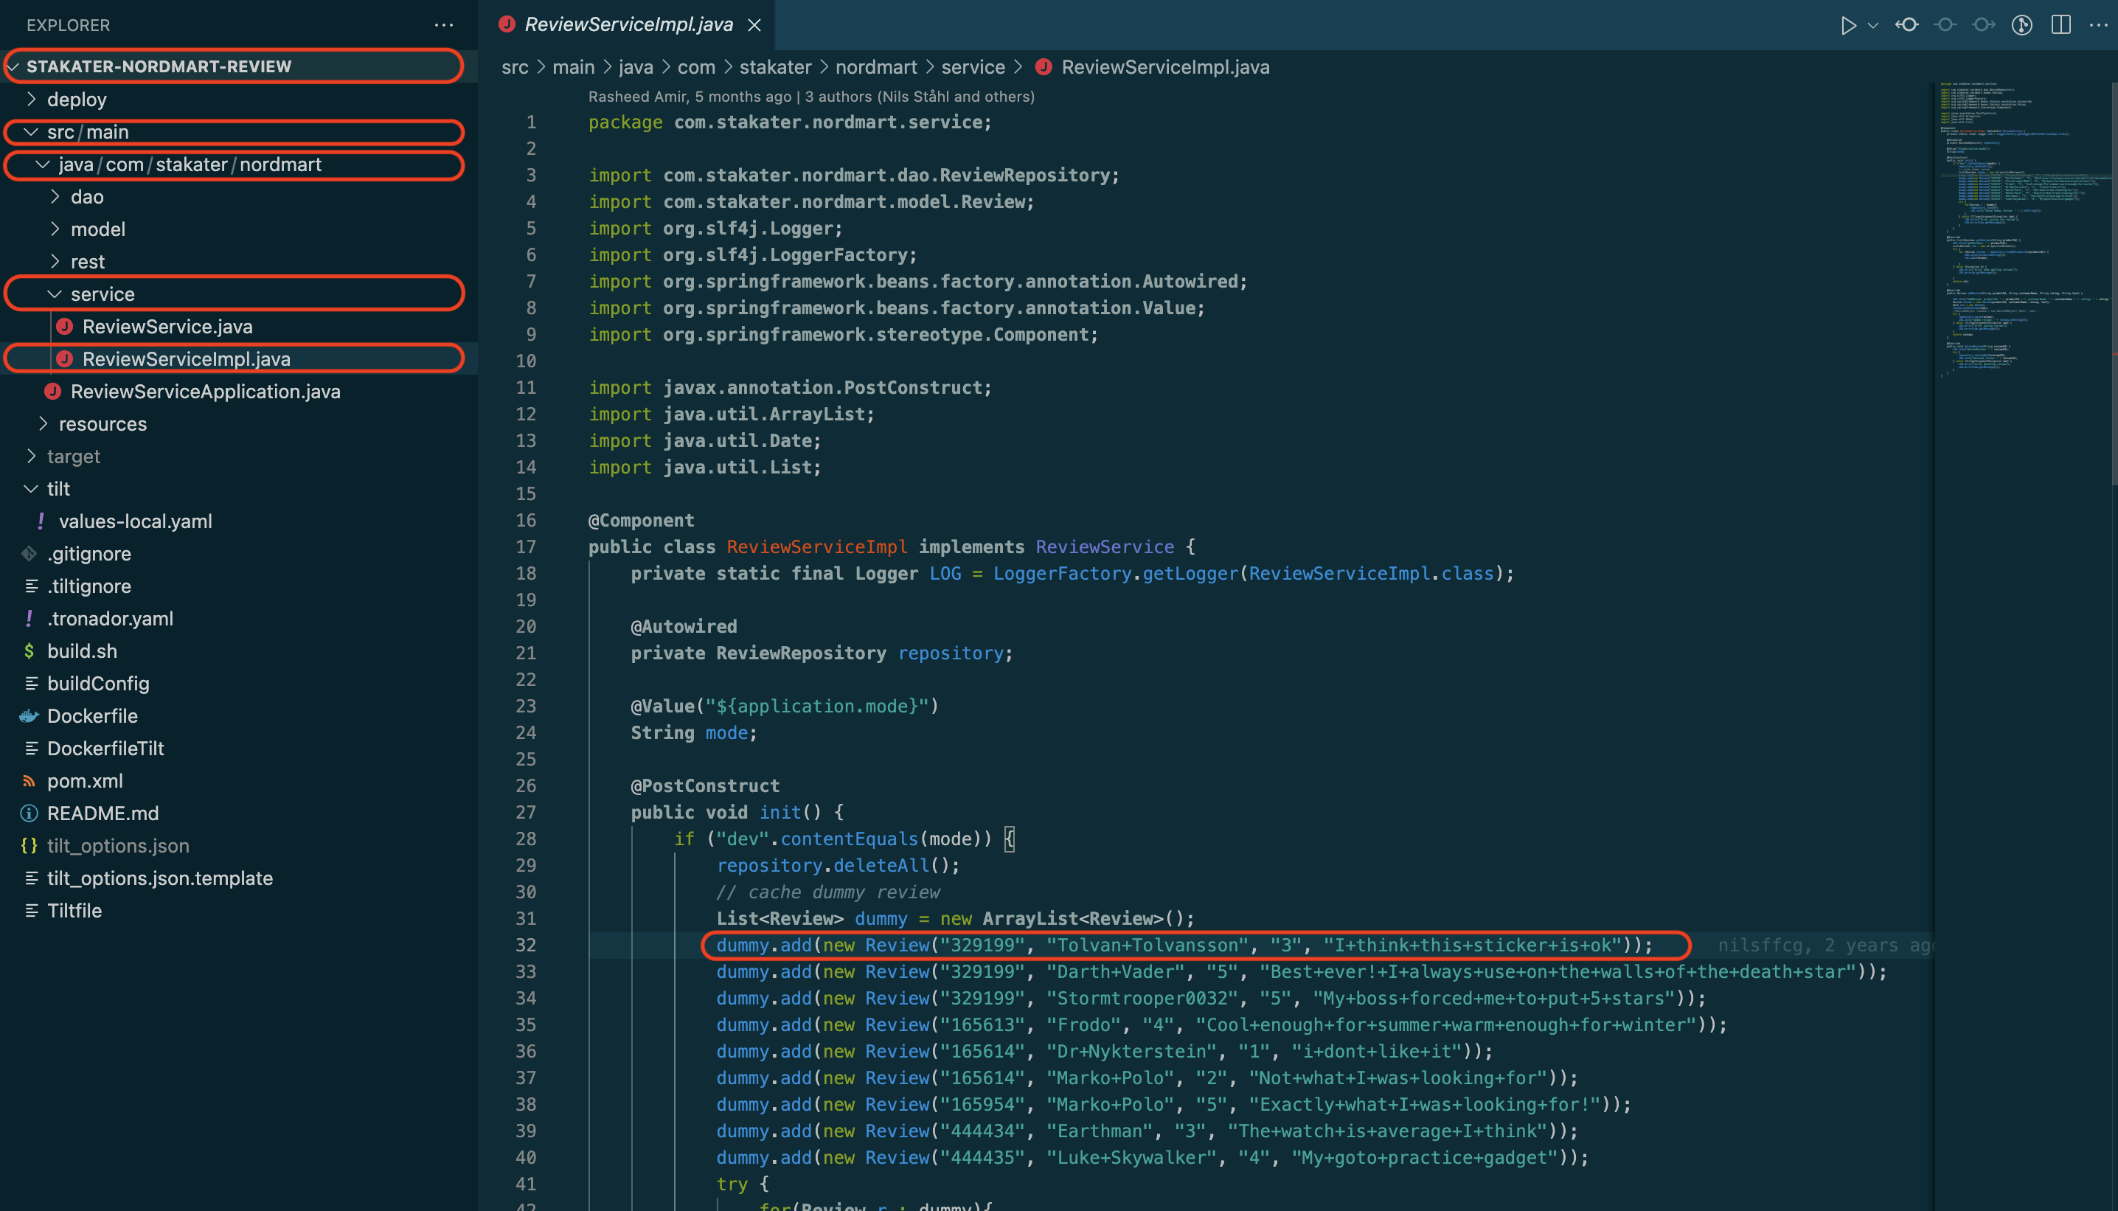Image resolution: width=2118 pixels, height=1211 pixels.
Task: Click nordmart in the breadcrumb path
Action: [x=875, y=67]
